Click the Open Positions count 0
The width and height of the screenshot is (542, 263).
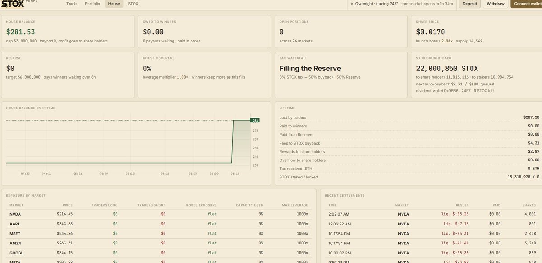coord(282,32)
